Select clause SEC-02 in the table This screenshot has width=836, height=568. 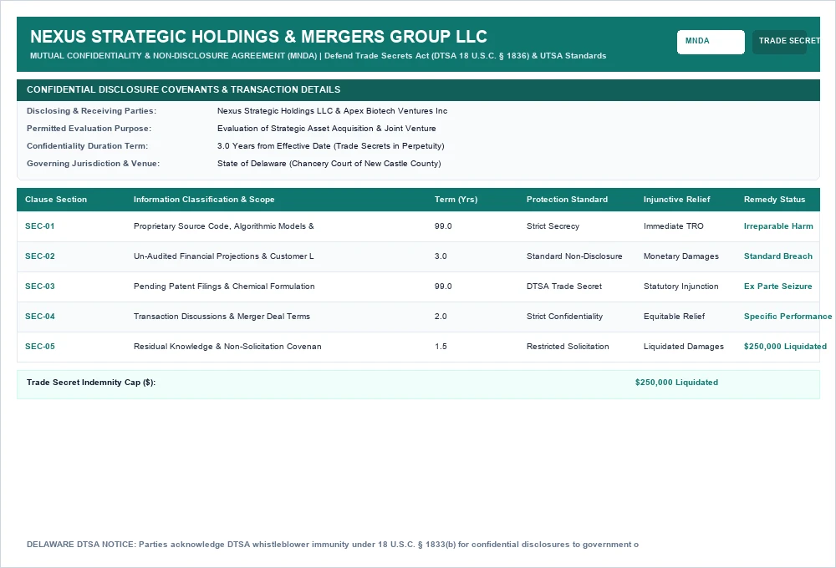(40, 256)
